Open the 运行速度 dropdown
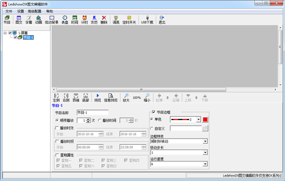Viewport: 285px width, 181px height. click(205, 164)
